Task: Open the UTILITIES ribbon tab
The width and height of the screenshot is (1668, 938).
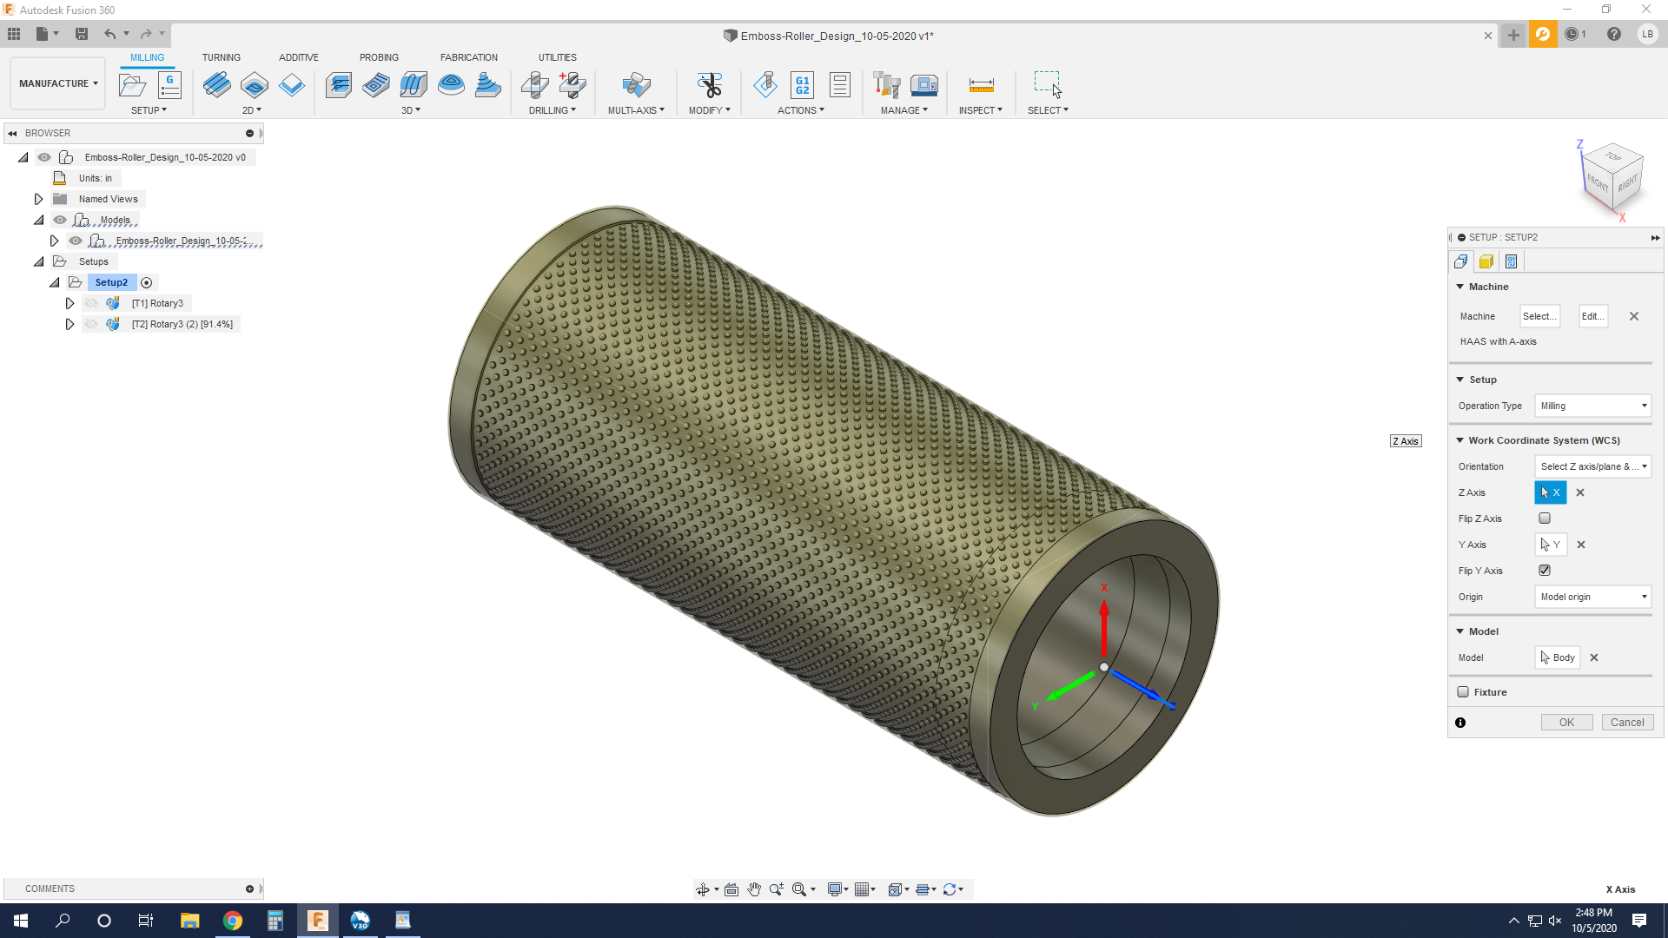Action: pos(558,56)
